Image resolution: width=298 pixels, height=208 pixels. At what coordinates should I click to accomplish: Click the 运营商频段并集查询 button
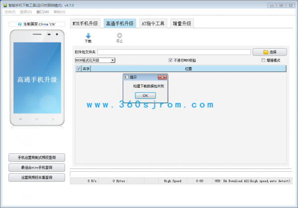coord(37,178)
